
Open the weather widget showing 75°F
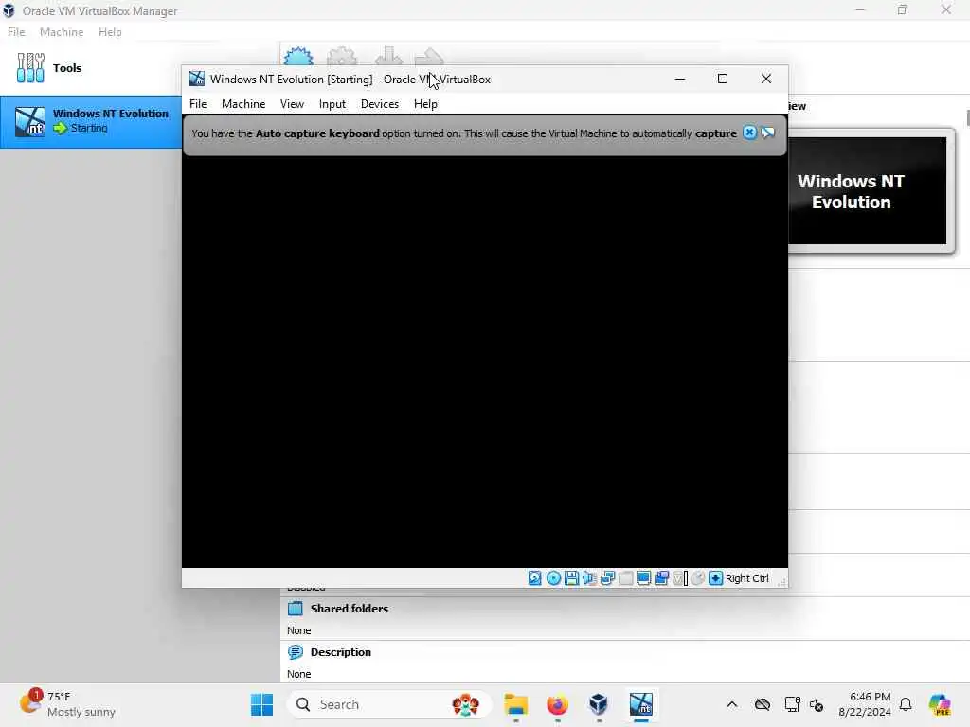click(x=67, y=704)
